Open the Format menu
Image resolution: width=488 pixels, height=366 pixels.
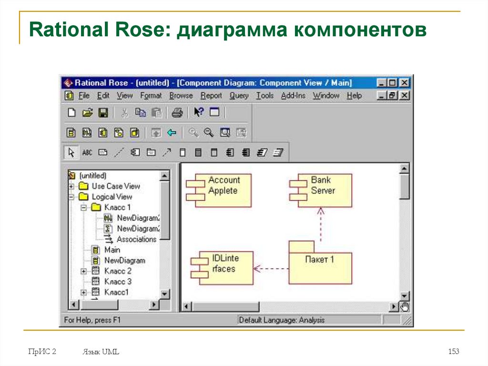(x=151, y=95)
